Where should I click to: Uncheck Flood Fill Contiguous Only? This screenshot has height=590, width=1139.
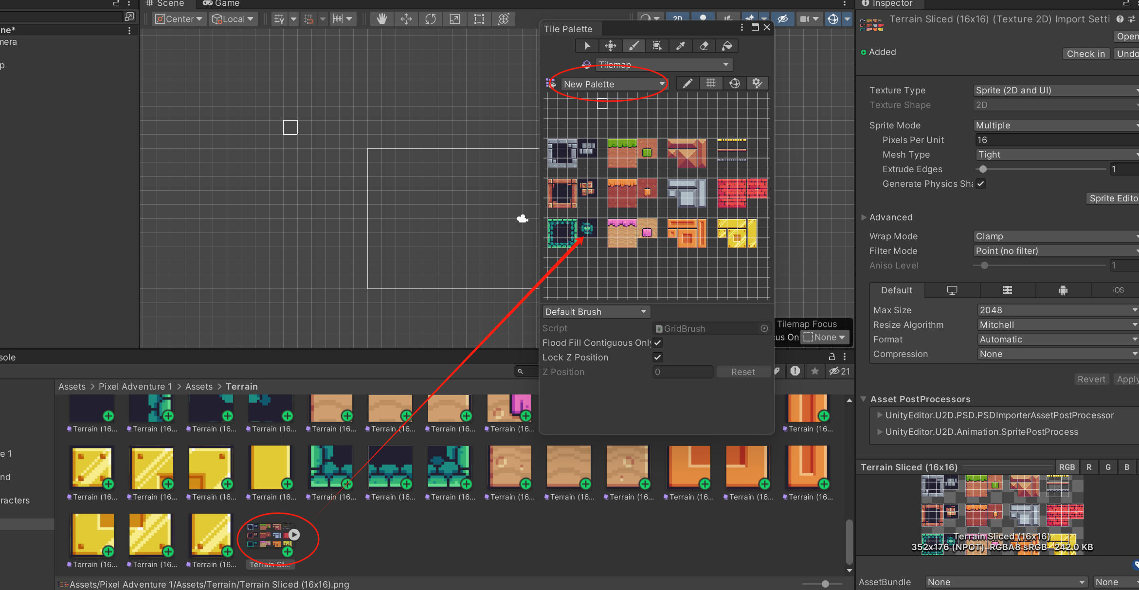point(657,343)
